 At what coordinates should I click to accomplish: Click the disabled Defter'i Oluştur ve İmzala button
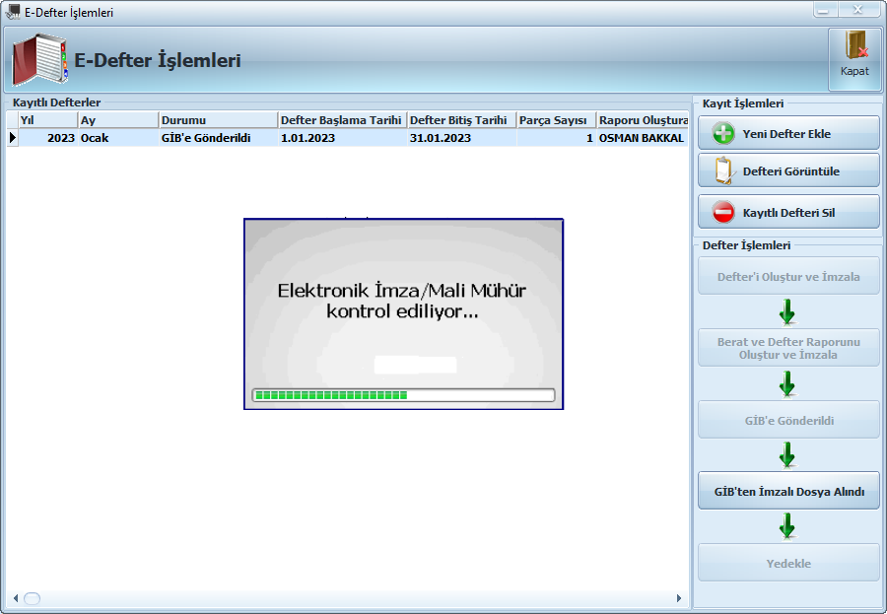pyautogui.click(x=788, y=276)
